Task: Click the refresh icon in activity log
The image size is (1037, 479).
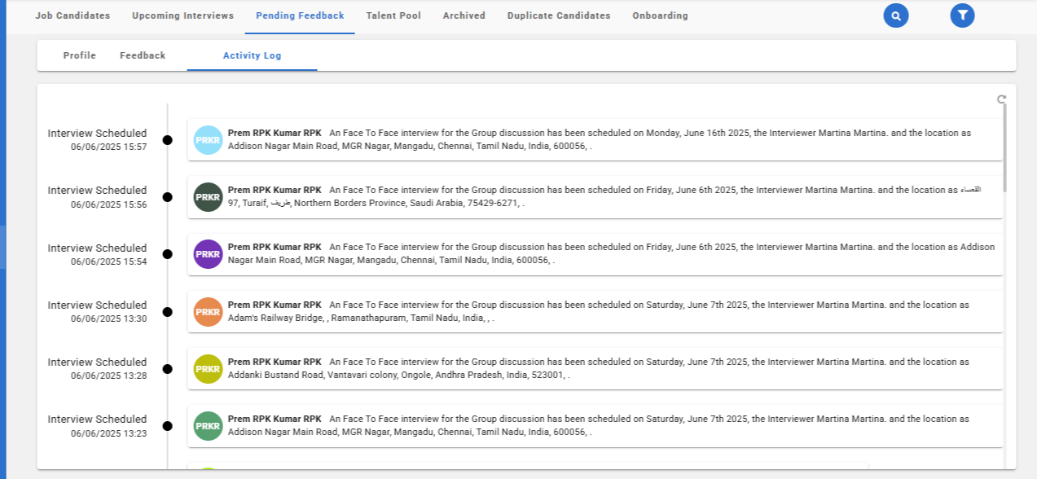Action: pyautogui.click(x=1001, y=99)
